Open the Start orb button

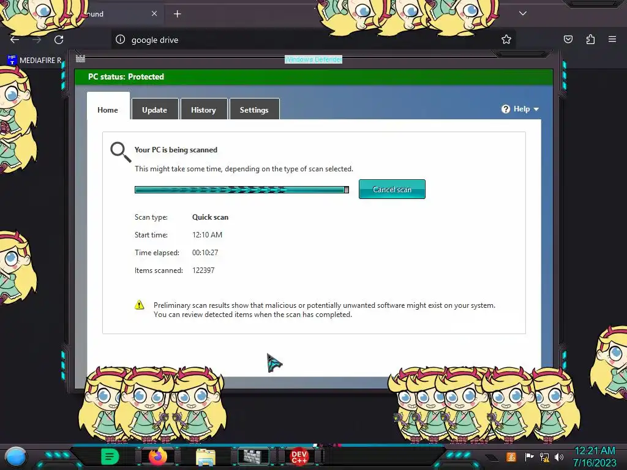pos(15,457)
